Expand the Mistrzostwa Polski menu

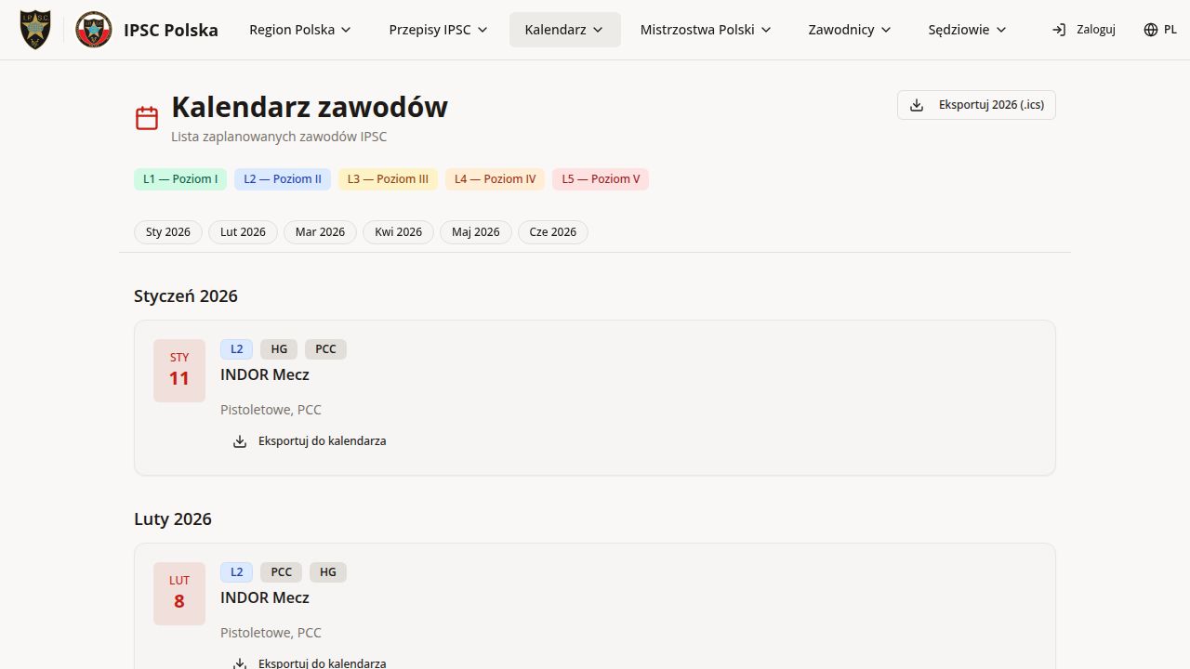click(707, 30)
